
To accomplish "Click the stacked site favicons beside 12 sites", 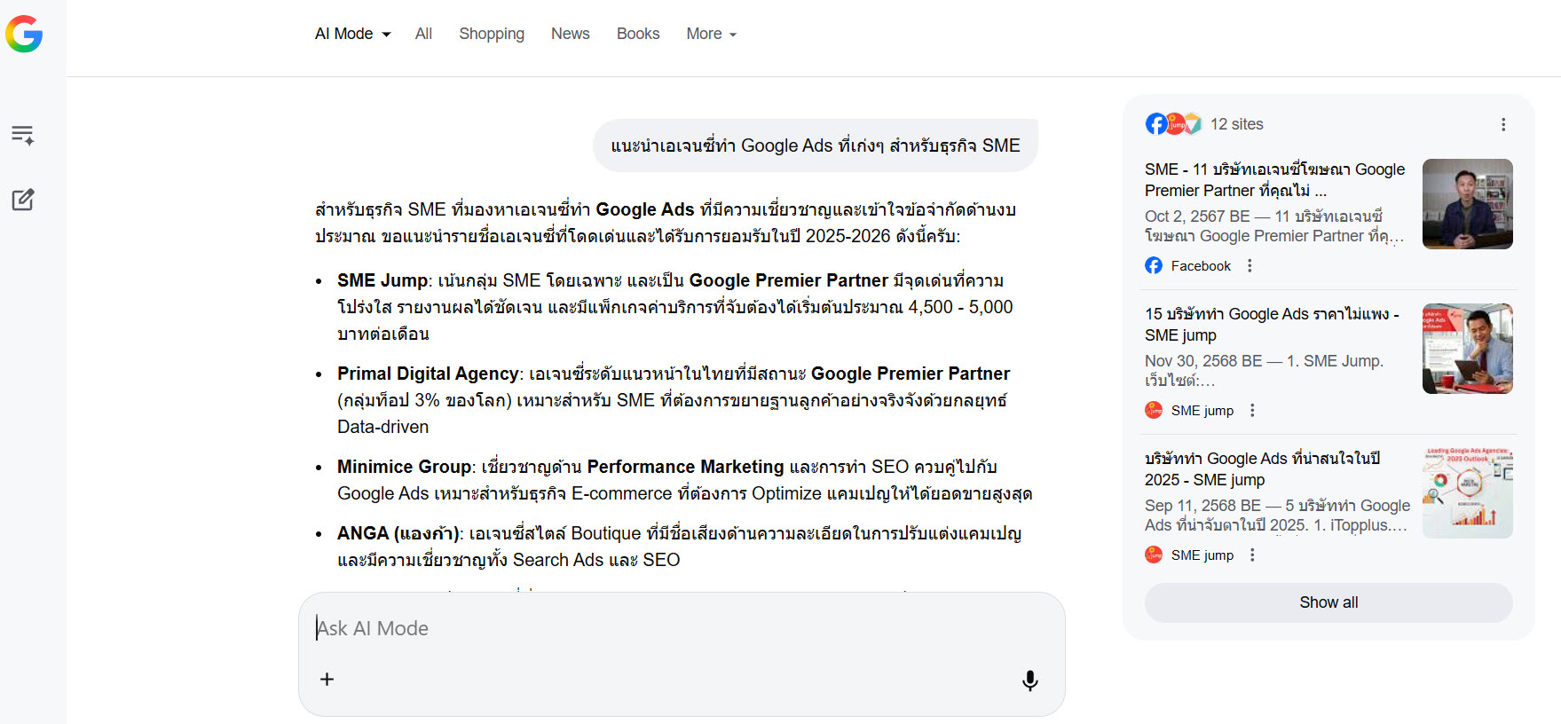I will click(1173, 123).
